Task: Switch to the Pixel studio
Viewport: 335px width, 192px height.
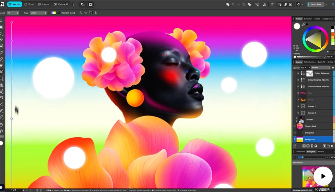Action: click(29, 4)
